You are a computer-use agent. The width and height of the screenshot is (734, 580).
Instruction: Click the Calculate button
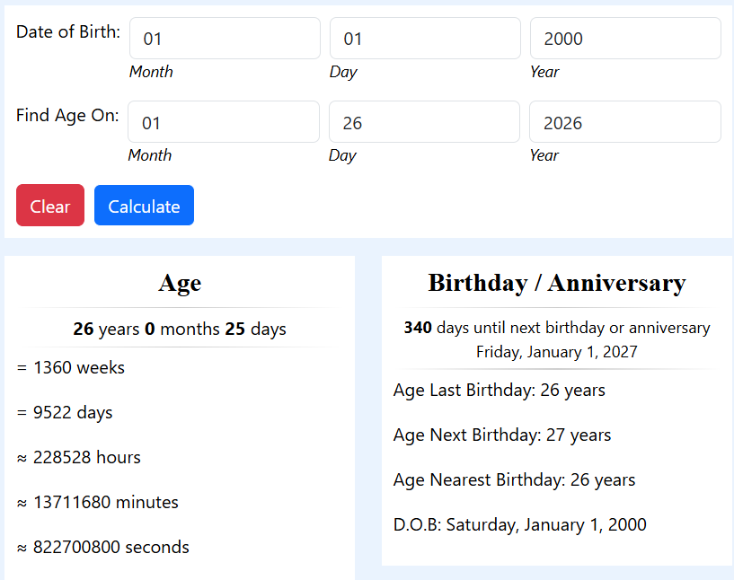coord(144,205)
